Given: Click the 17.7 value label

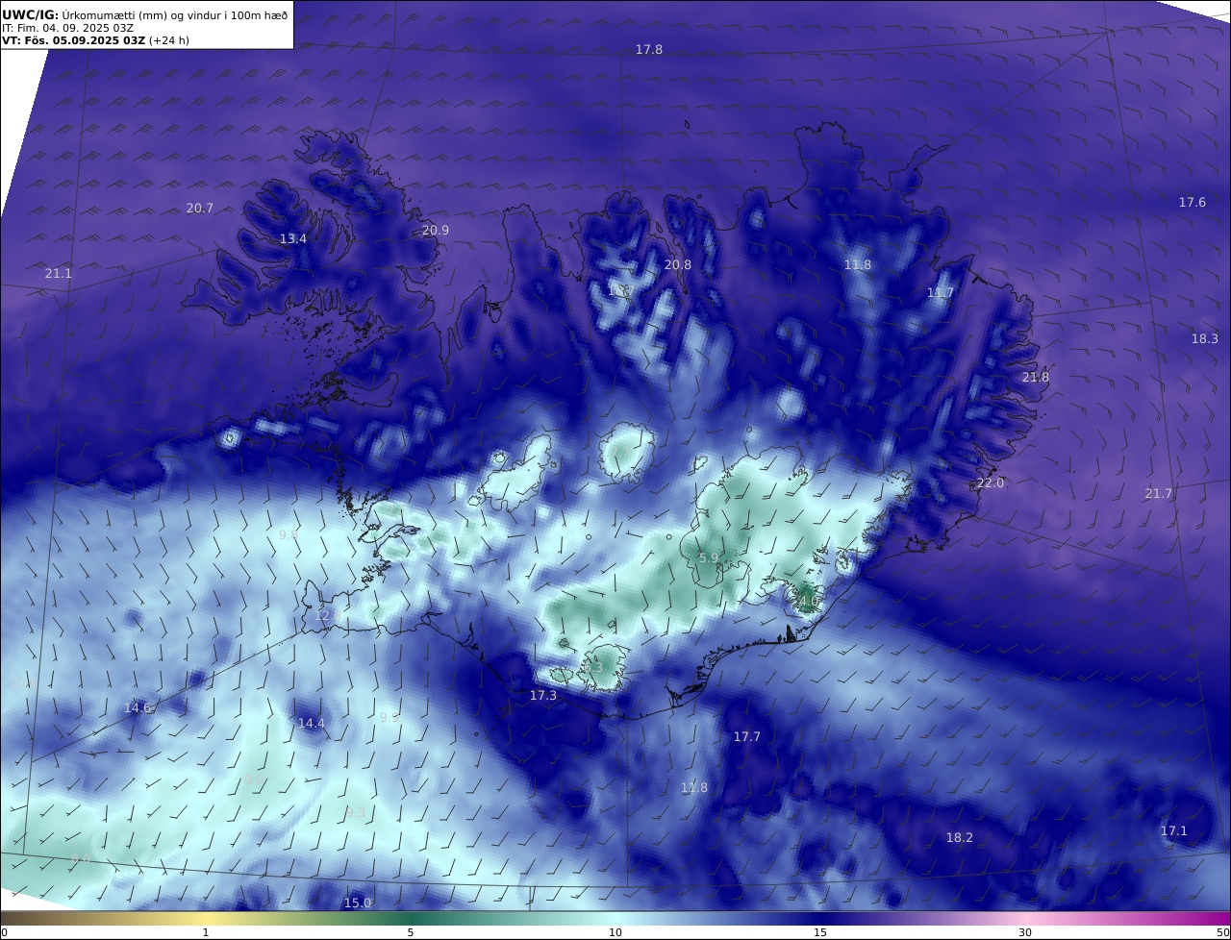Looking at the screenshot, I should 747,736.
